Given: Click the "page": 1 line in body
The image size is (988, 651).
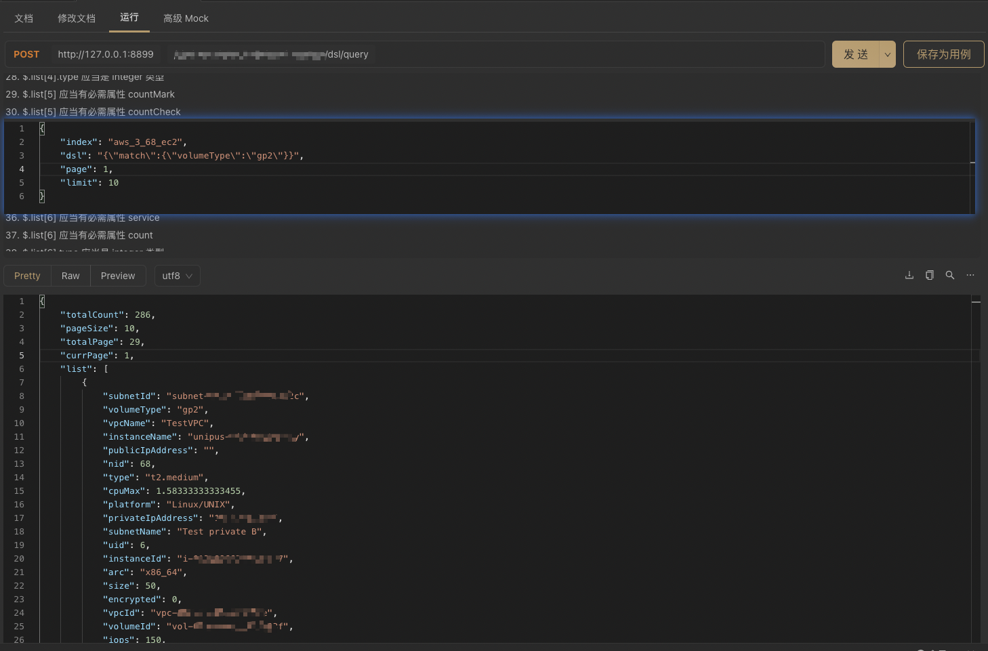Looking at the screenshot, I should 86,169.
